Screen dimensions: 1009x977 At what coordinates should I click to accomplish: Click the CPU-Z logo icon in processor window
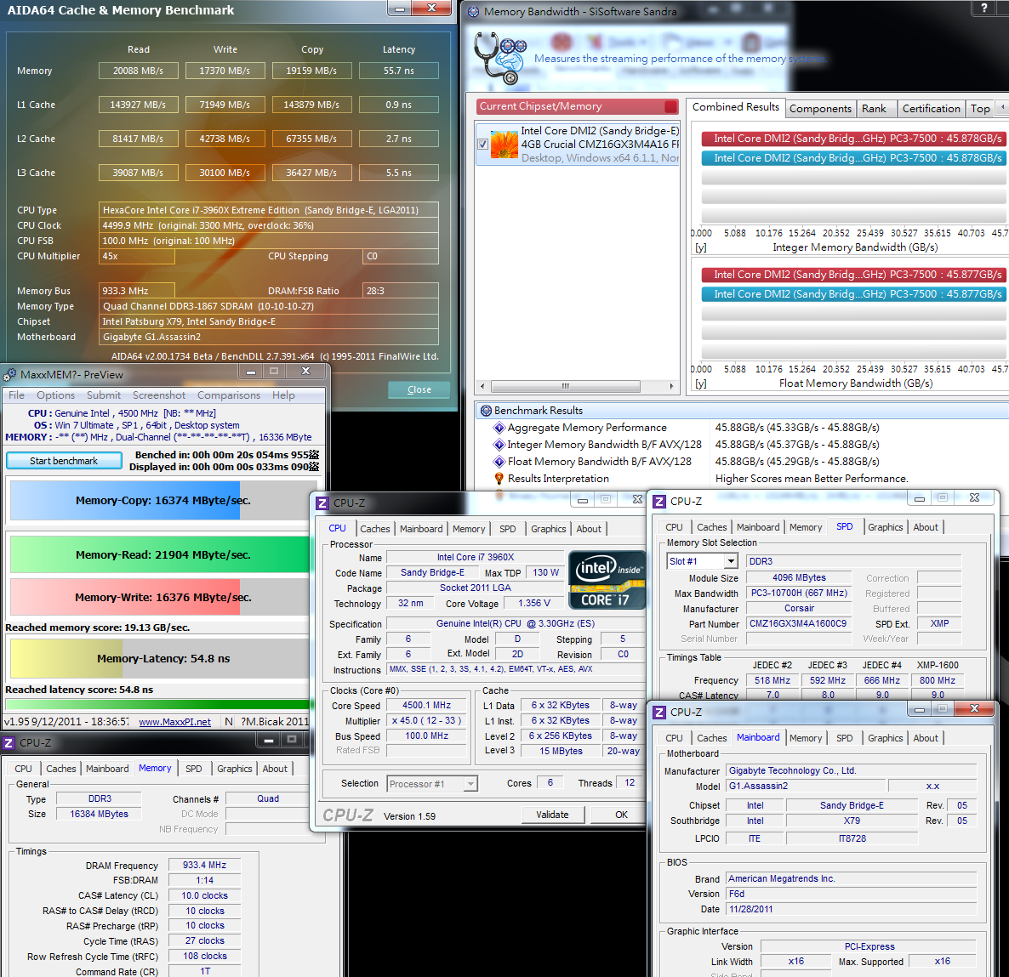(x=322, y=503)
